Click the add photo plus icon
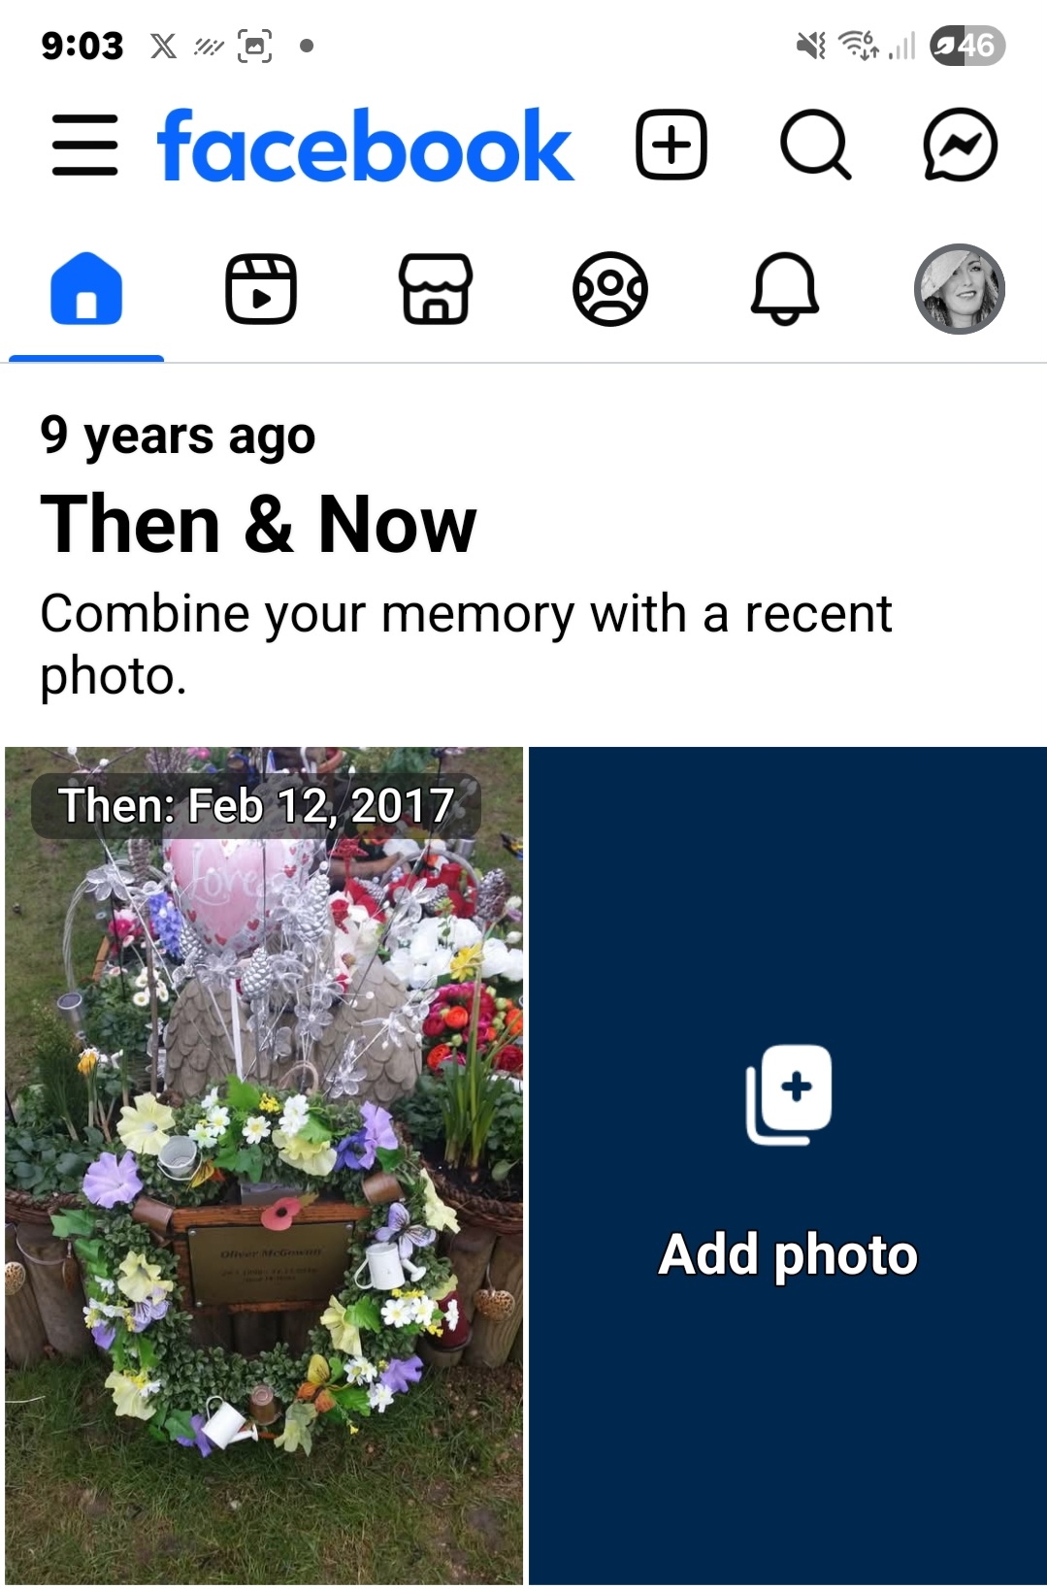This screenshot has width=1047, height=1589. [789, 1094]
